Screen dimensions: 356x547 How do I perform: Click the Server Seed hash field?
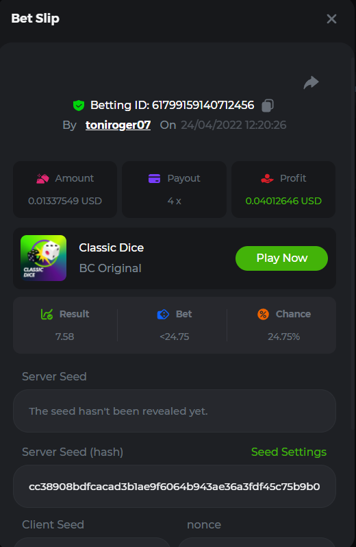pos(175,486)
